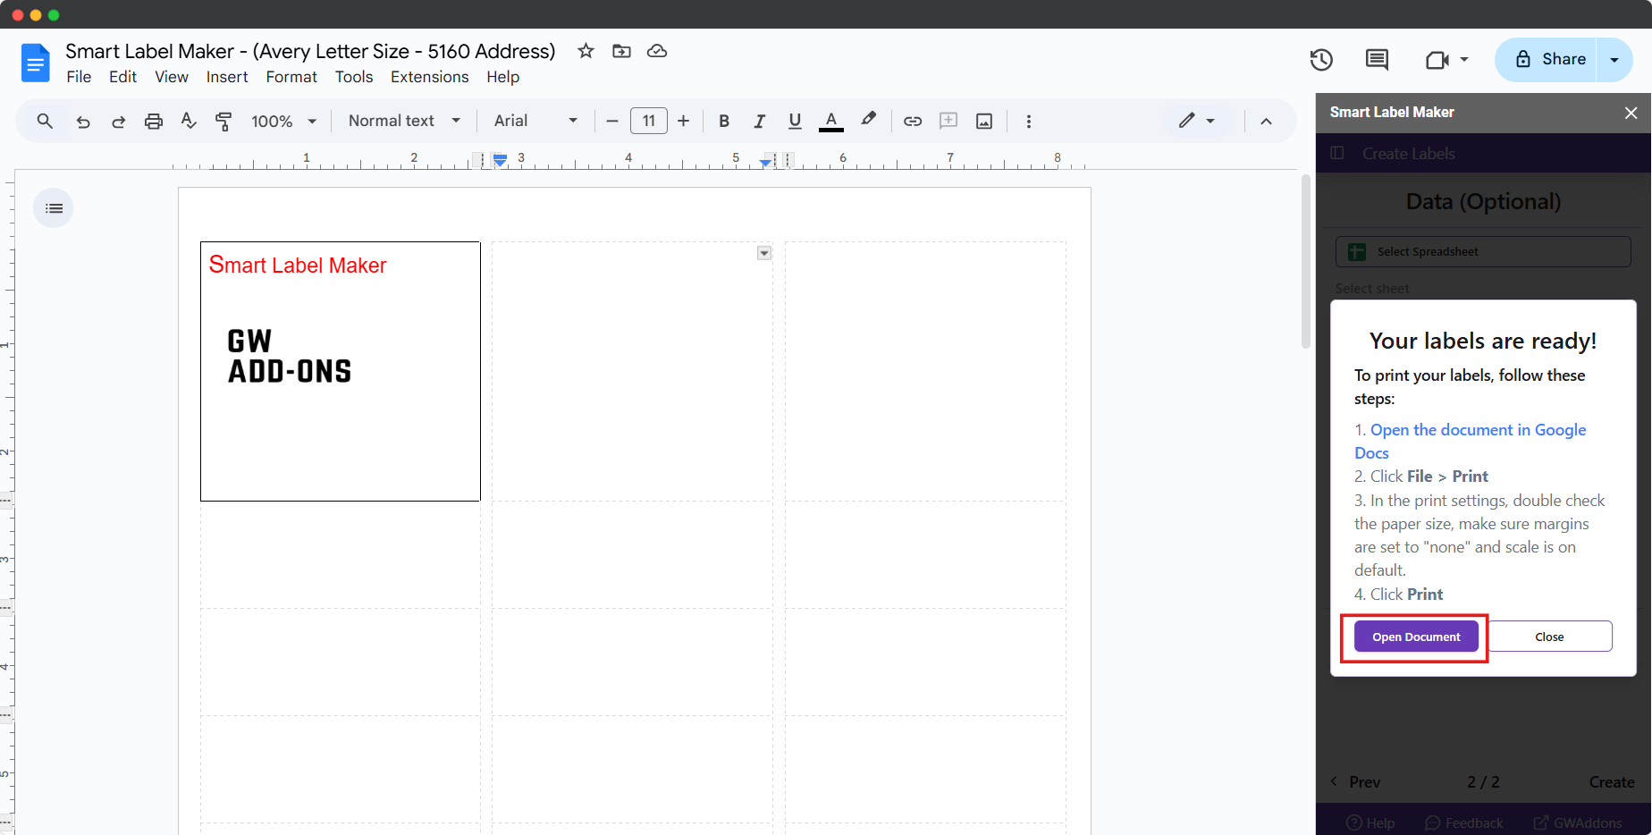The width and height of the screenshot is (1652, 835).
Task: Toggle underline formatting
Action: pyautogui.click(x=795, y=121)
